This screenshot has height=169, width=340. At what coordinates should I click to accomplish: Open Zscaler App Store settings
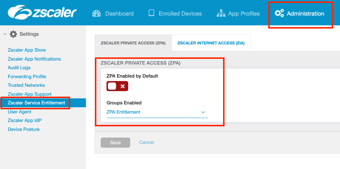27,50
